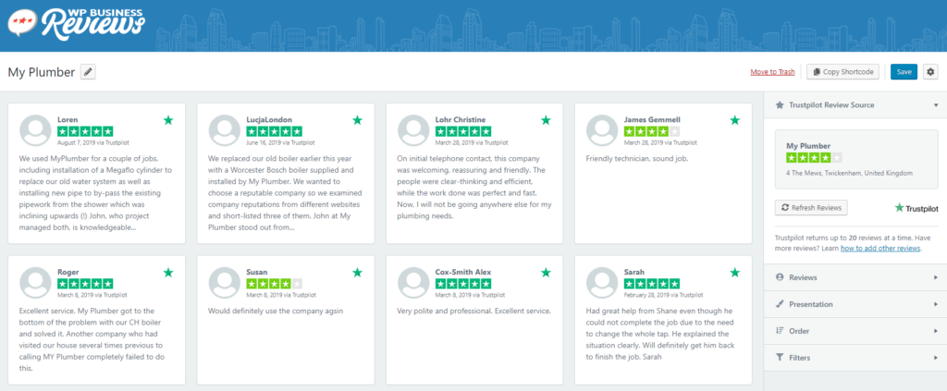Viewport: 947px width, 391px height.
Task: Click My Plumber name in source card
Action: click(x=808, y=146)
